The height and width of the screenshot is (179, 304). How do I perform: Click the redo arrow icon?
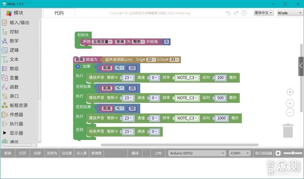click(236, 13)
